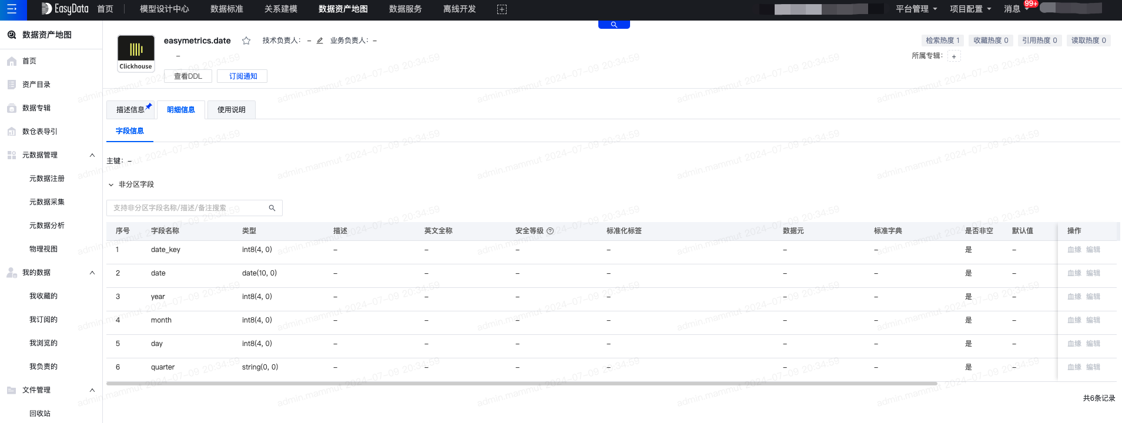Click the Clickhouse data source thumbnail
This screenshot has width=1122, height=423.
[x=136, y=53]
